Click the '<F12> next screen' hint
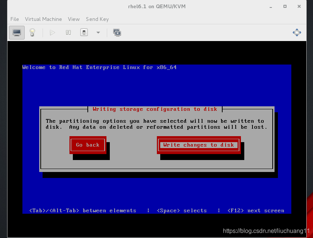The height and width of the screenshot is (238, 313). tap(256, 211)
